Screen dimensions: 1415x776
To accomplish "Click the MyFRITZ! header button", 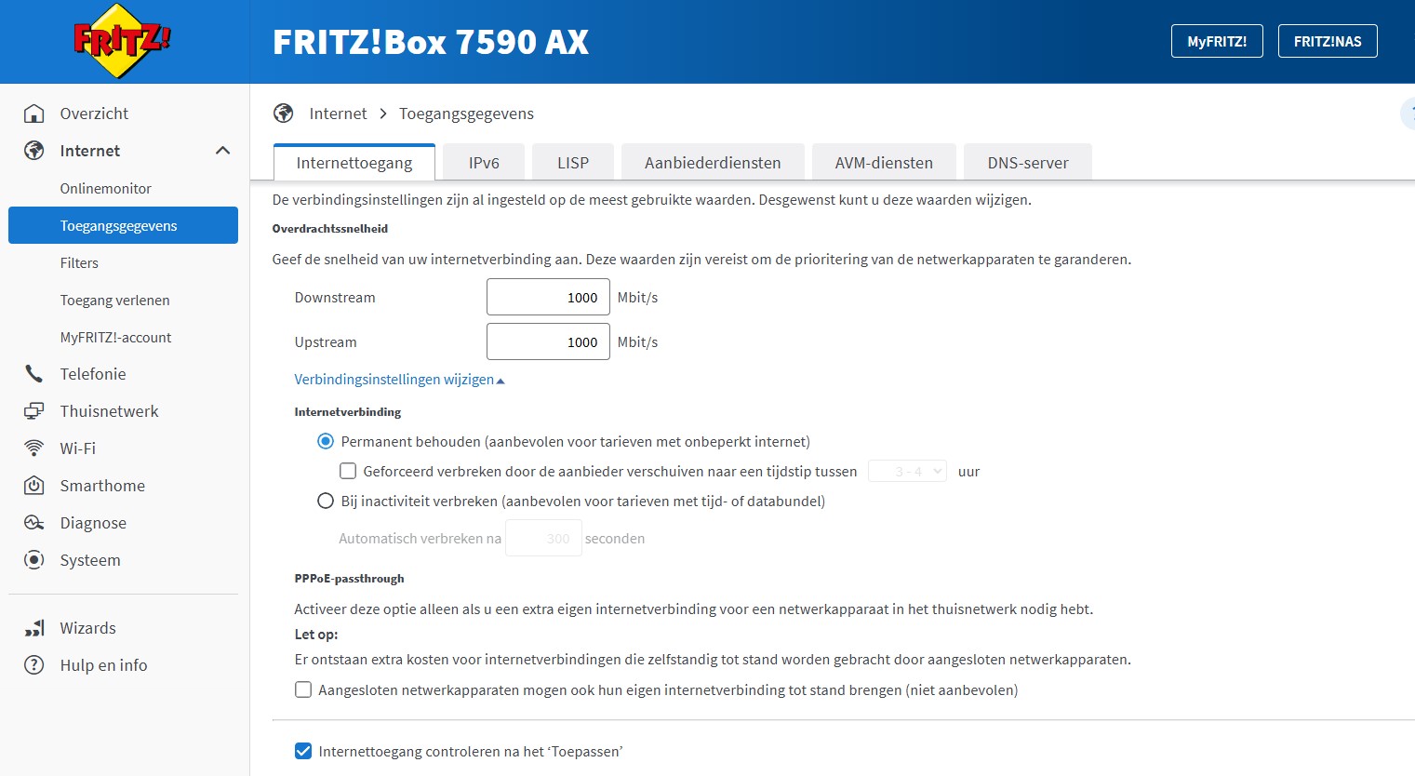I will pos(1217,42).
